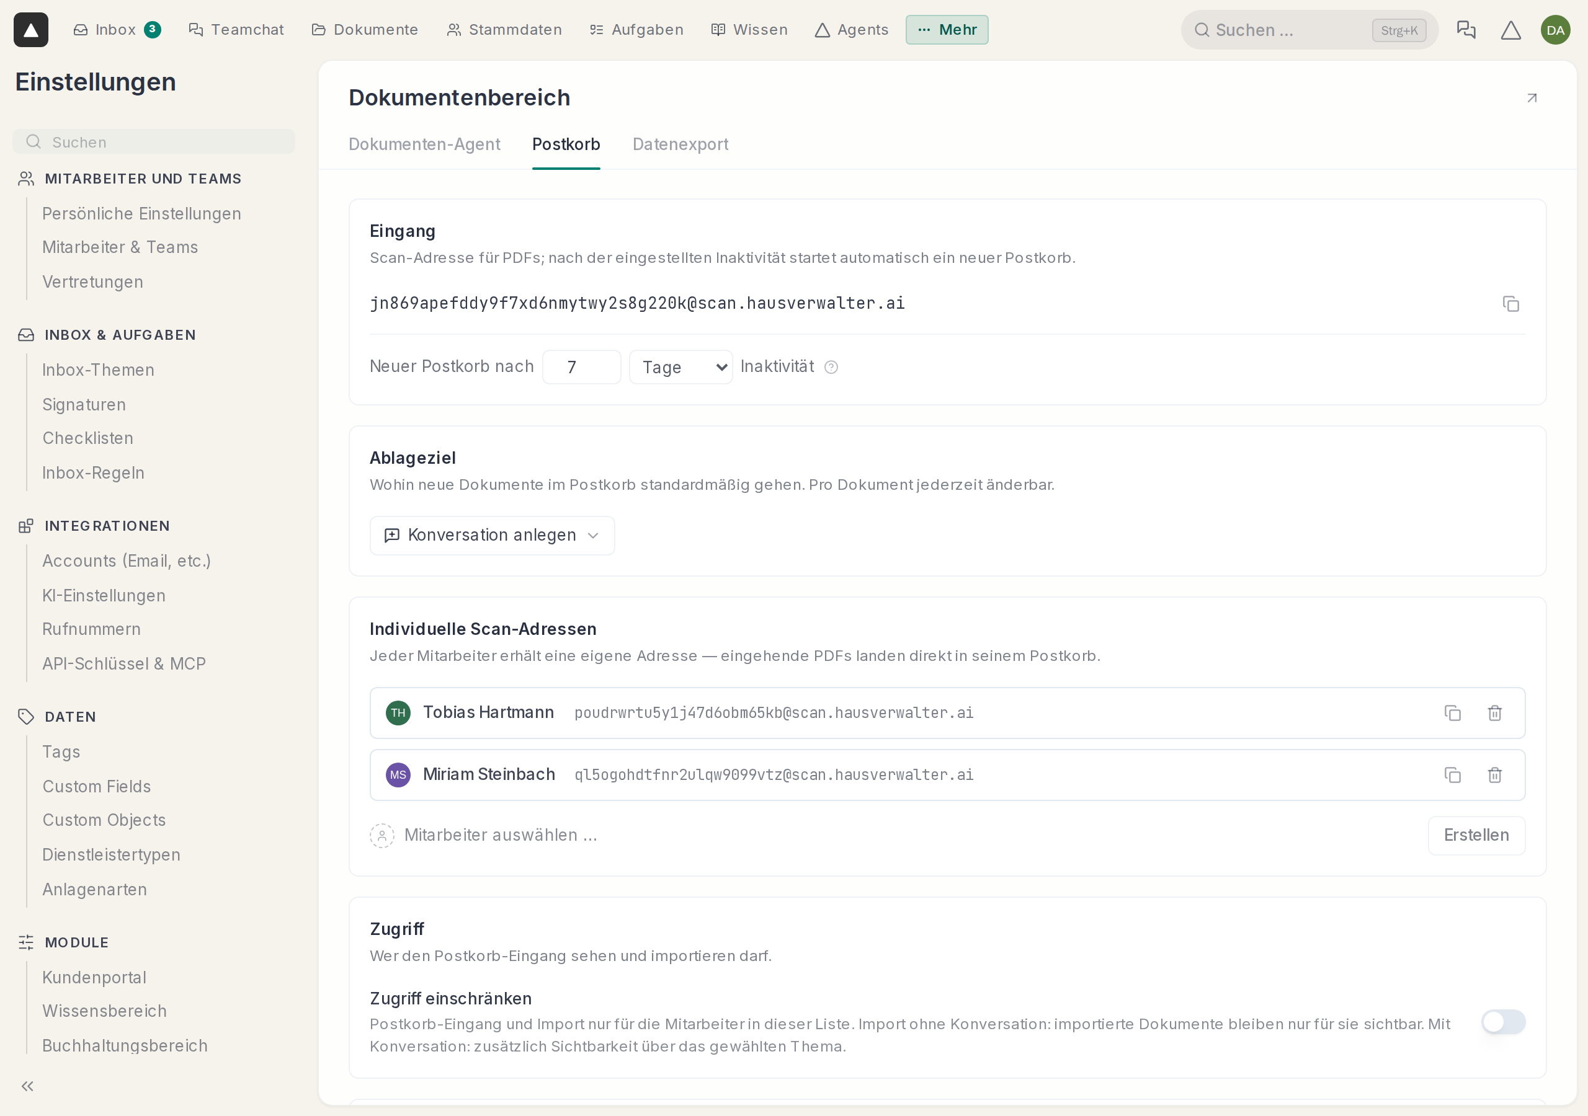Open Stammdaten in the top navigation
1588x1116 pixels.
[x=504, y=30]
